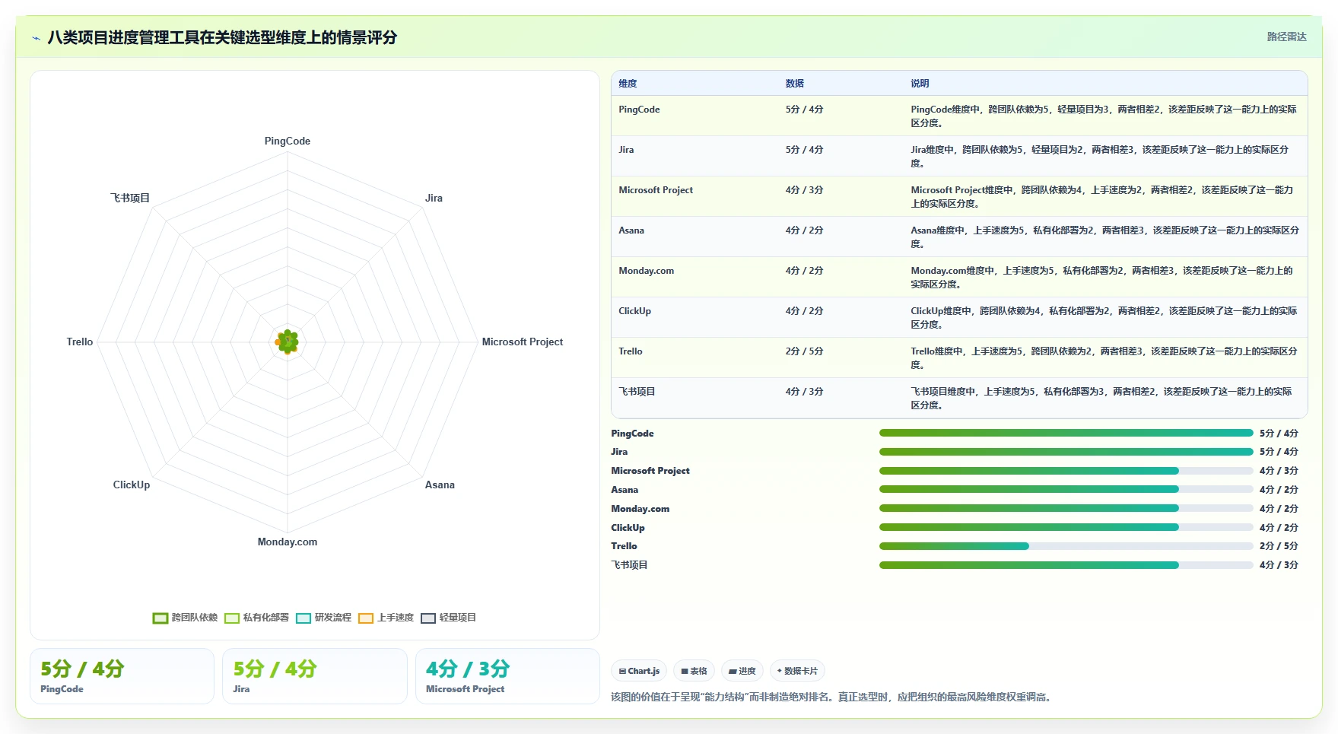This screenshot has height=734, width=1338.
Task: Click the ClickUp progress bar
Action: coord(1066,527)
